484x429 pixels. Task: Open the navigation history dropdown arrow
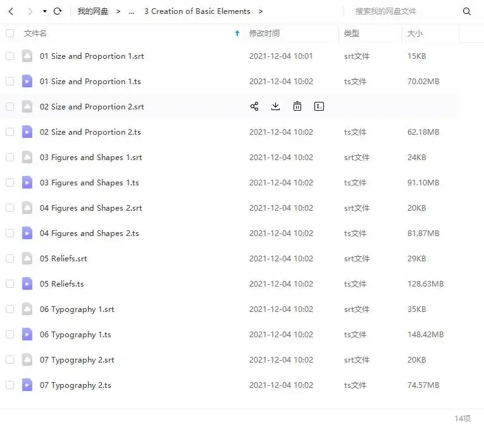[x=44, y=11]
